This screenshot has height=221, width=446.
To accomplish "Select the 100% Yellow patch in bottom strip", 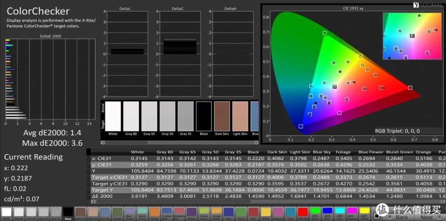I will point(363,212).
